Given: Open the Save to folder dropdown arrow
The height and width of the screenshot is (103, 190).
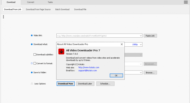Looking at the screenshot, I should point(141,73).
